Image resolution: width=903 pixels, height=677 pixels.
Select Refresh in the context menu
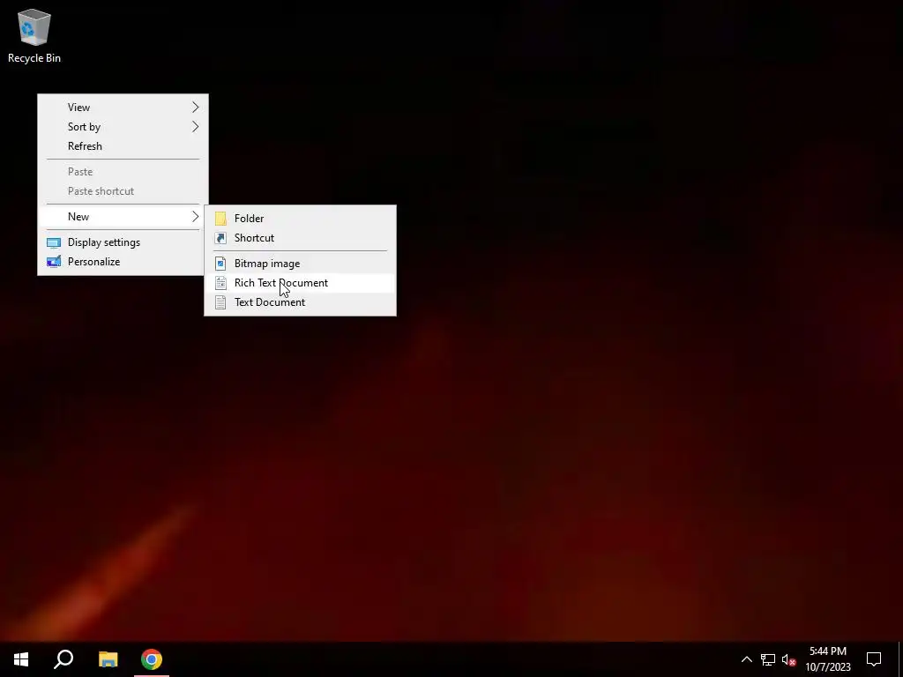(x=123, y=146)
